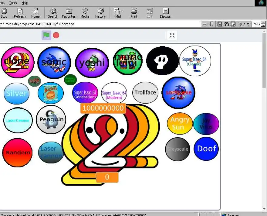Choose Super_Isaac_64 Generations bubble
This screenshot has height=216, width=267.
click(85, 93)
